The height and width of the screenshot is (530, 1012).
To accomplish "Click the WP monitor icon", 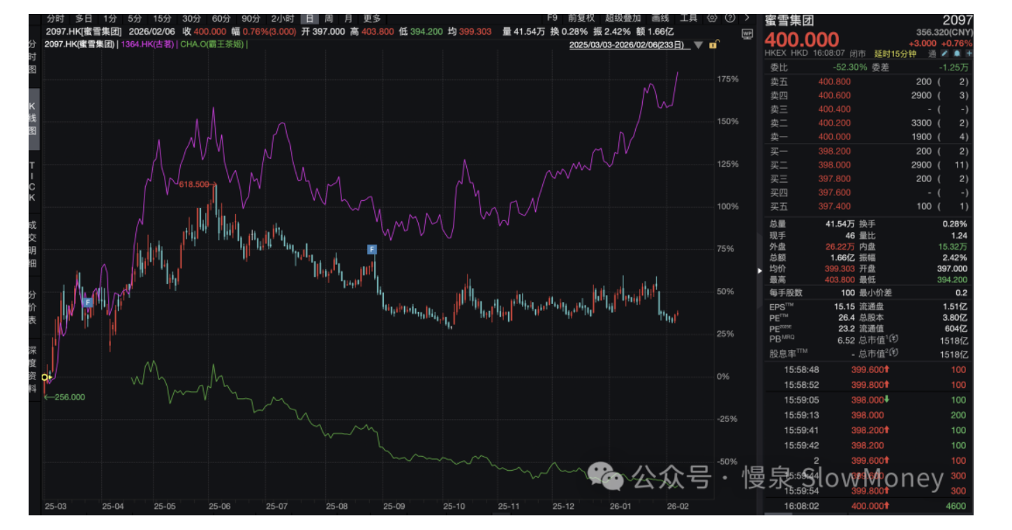I will point(747,33).
